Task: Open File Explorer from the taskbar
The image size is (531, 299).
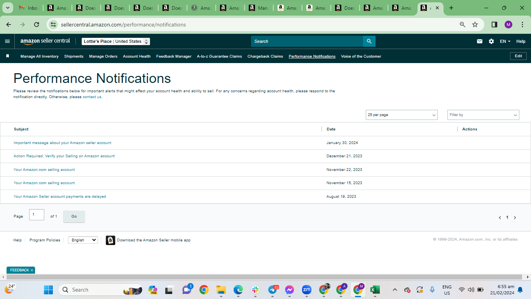Action: (x=221, y=290)
